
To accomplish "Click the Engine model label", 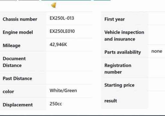I will 18,32.
